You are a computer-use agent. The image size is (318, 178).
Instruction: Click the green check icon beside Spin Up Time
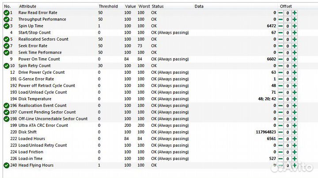click(x=6, y=26)
